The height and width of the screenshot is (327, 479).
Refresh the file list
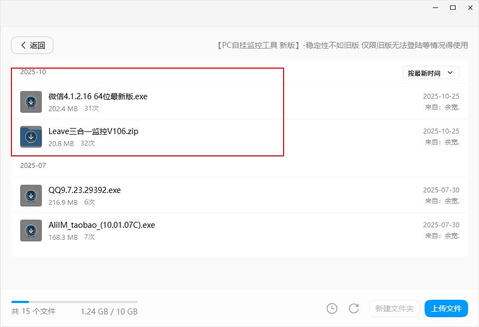coord(354,308)
